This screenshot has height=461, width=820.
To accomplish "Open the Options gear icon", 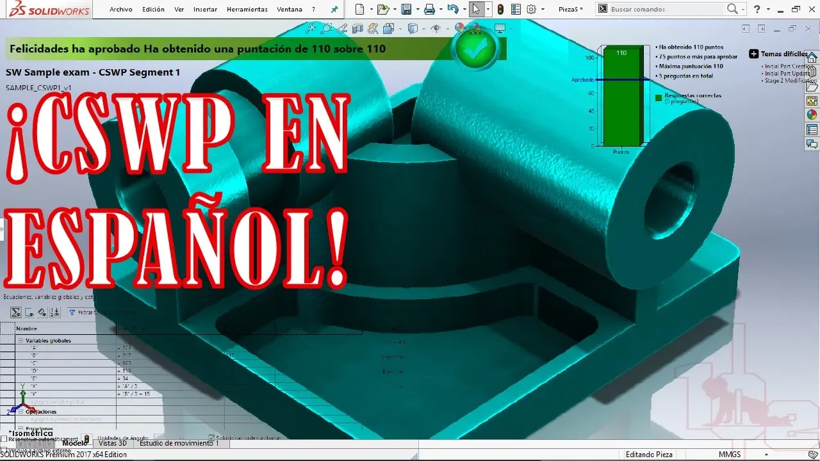I will point(531,9).
